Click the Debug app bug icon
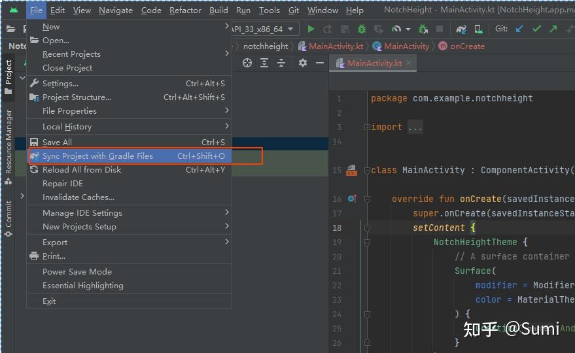575x353 pixels. pyautogui.click(x=362, y=29)
